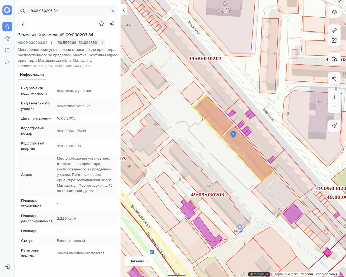Expand the Легенда dropdown
Screen dimensions: 346x277
pos(139,261)
